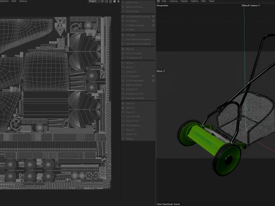Stop Interactive Mapping
The width and height of the screenshot is (275, 206).
tap(138, 44)
